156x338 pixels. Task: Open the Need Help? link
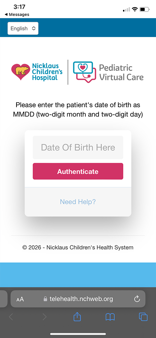(78, 202)
